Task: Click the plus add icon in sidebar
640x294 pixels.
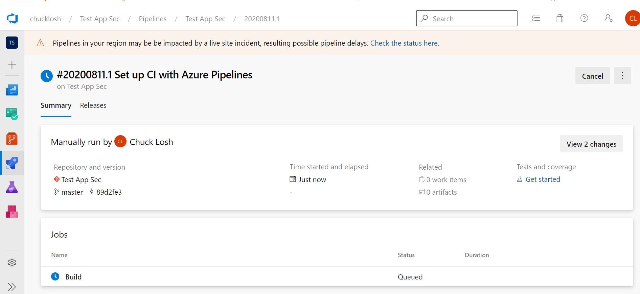Action: click(12, 65)
